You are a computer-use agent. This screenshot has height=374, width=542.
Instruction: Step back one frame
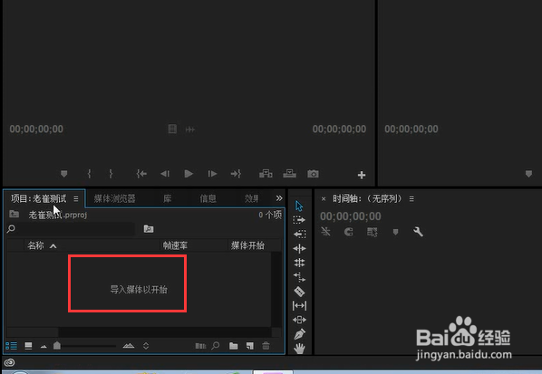(165, 174)
